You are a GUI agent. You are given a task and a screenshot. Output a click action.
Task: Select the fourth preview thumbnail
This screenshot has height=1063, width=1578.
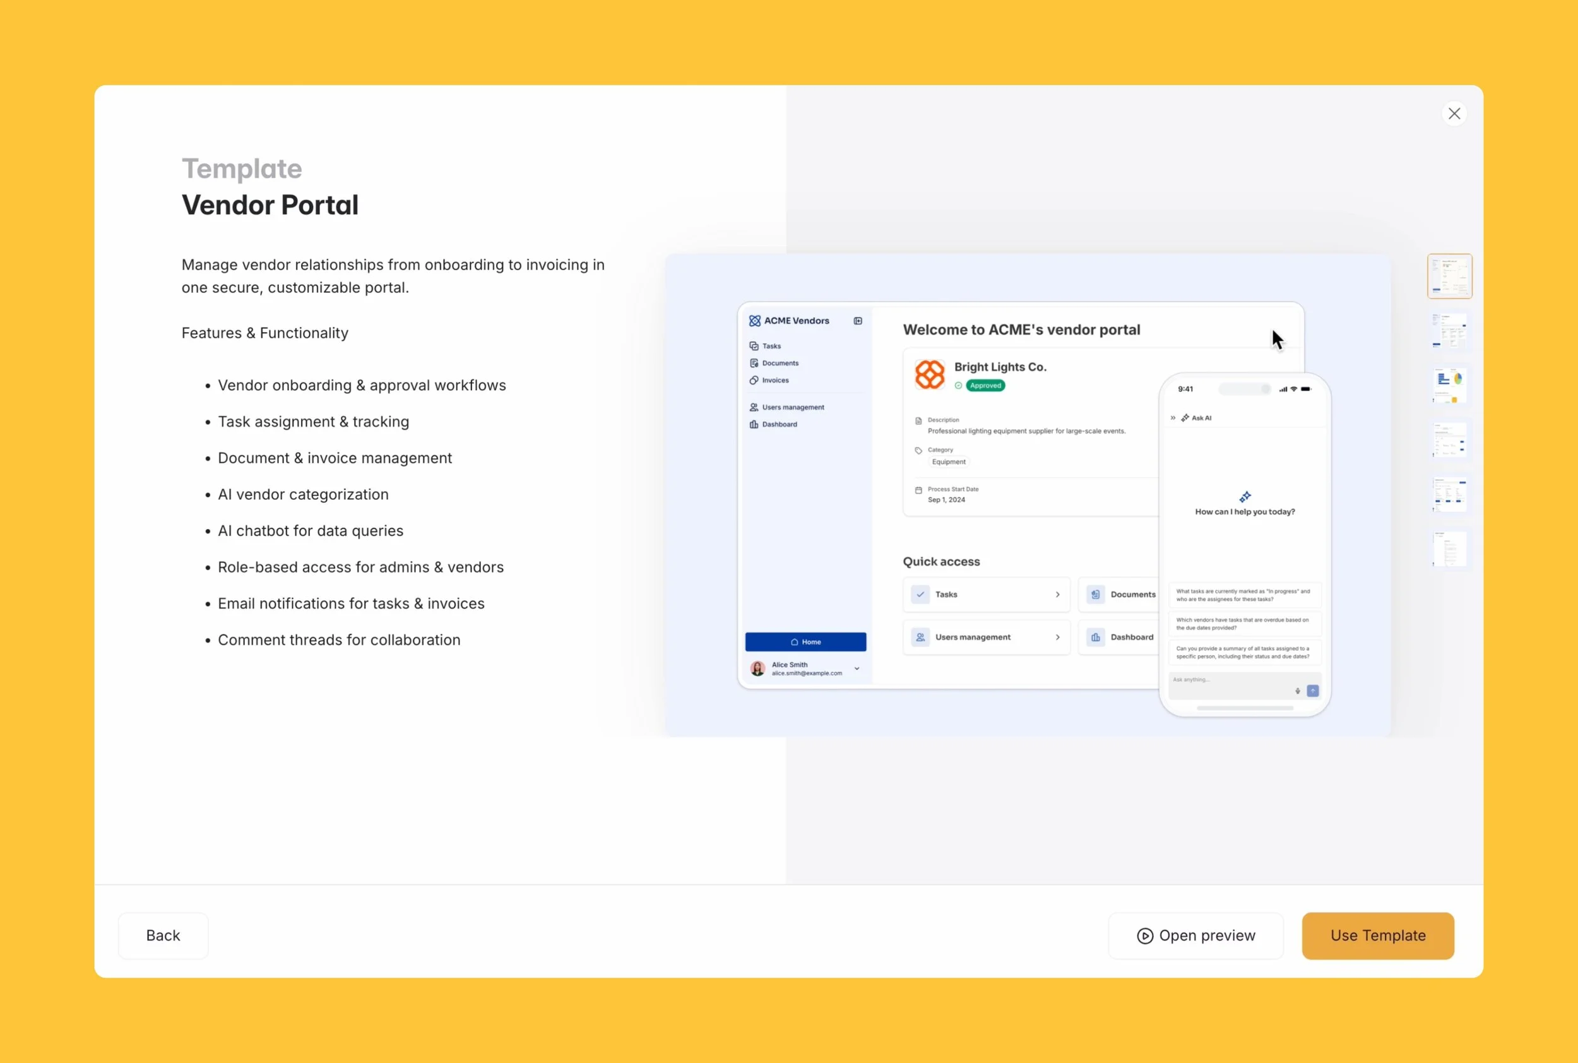tap(1449, 440)
